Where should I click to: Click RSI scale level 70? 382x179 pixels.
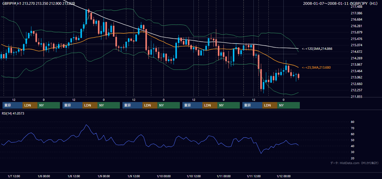(352, 128)
